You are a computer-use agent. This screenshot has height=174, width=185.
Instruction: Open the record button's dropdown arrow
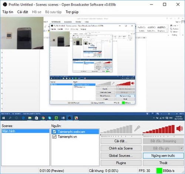point(182,149)
